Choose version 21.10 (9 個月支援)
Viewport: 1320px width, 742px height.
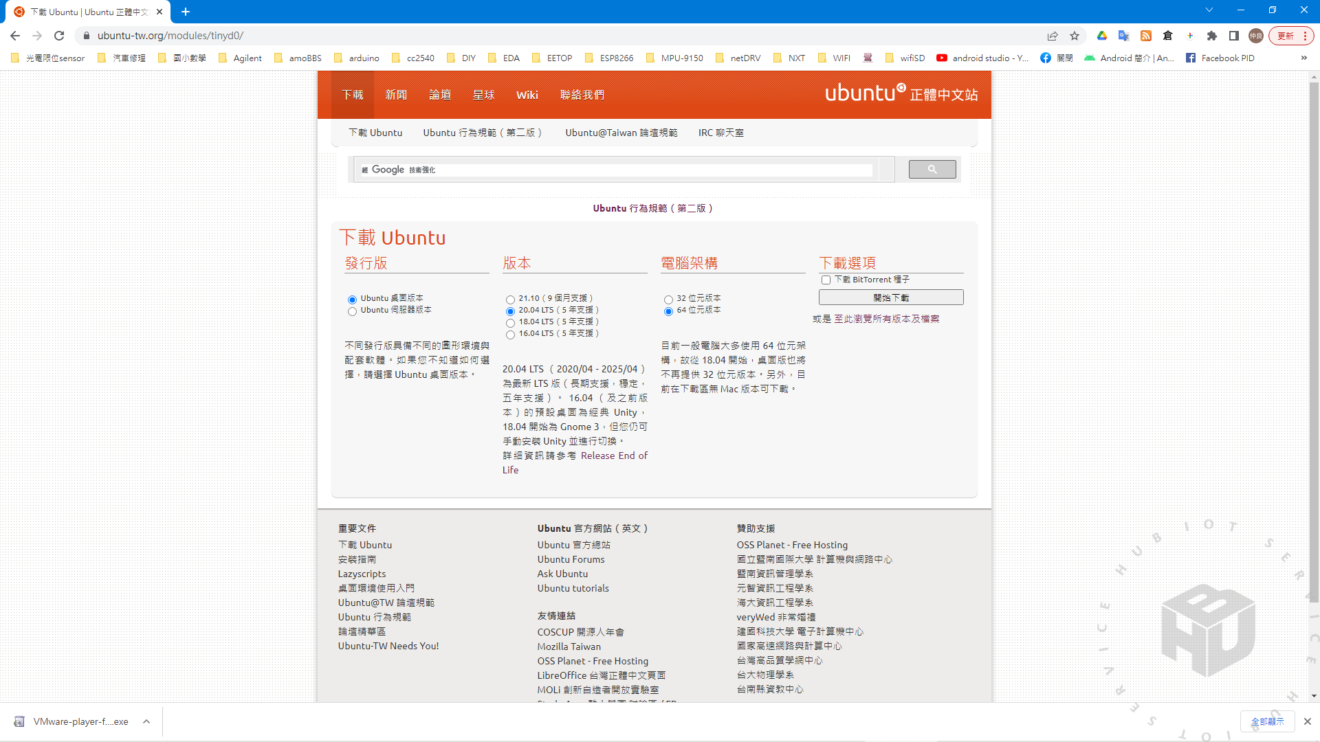(510, 300)
